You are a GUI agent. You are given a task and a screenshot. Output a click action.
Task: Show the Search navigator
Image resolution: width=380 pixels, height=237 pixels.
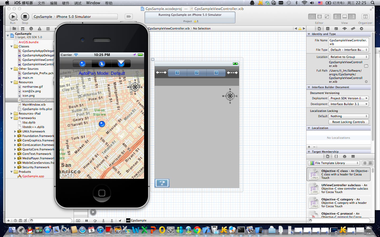tap(31, 29)
